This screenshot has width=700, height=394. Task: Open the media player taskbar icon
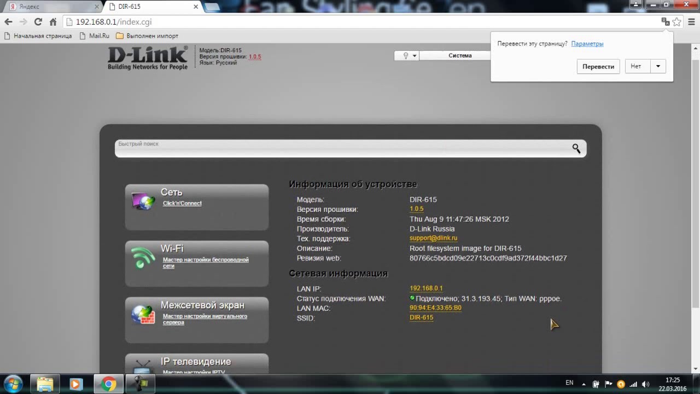coord(76,384)
